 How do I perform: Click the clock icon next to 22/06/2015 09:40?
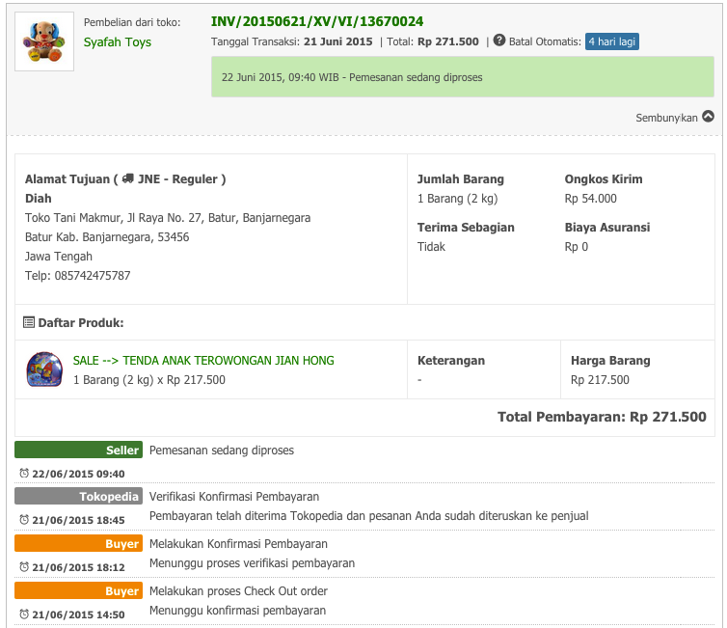pos(24,474)
